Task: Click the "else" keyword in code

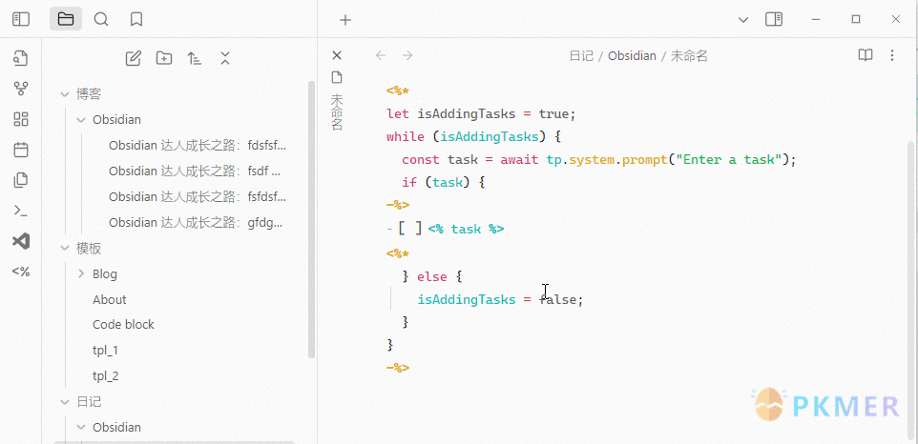Action: [432, 276]
